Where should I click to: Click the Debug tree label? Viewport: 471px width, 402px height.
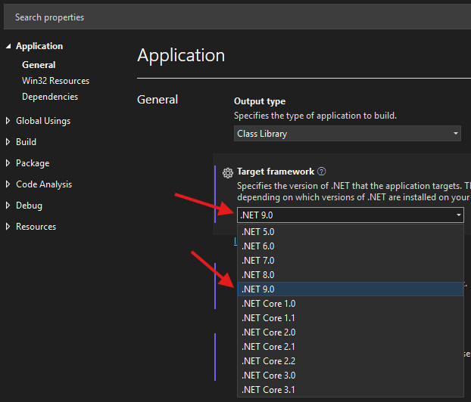tap(29, 206)
